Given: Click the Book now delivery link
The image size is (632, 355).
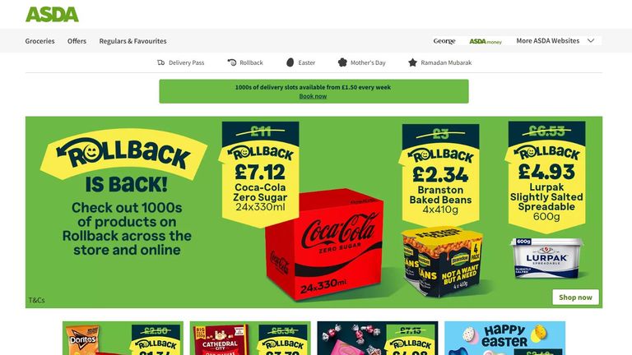Looking at the screenshot, I should [x=313, y=96].
